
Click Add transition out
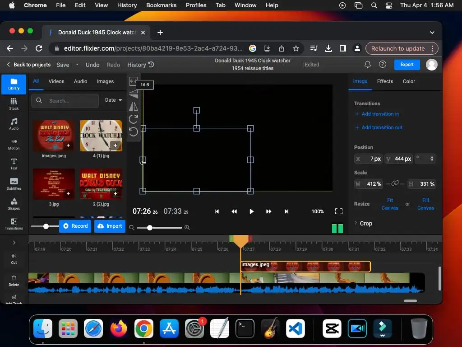click(379, 127)
